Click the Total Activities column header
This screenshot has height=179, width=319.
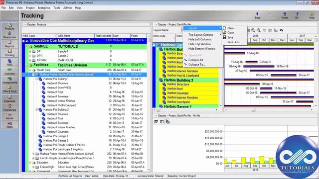(x=103, y=36)
